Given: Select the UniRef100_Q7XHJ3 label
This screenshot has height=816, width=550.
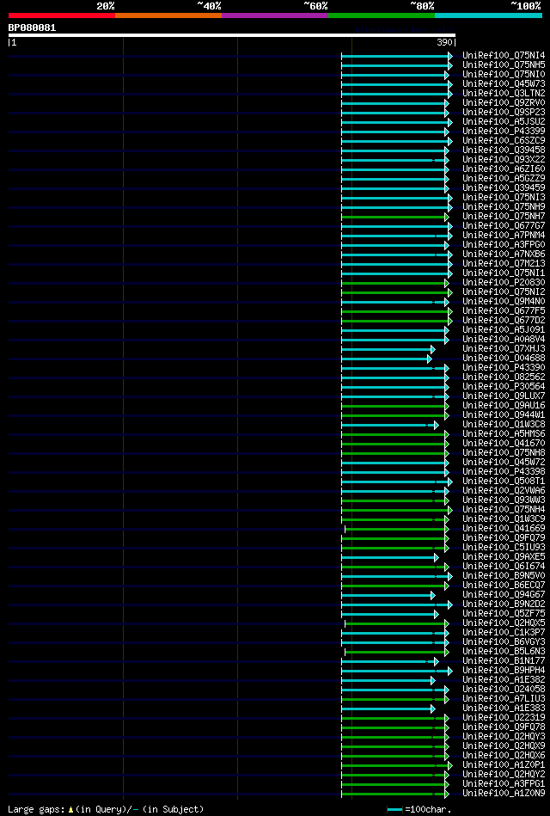Looking at the screenshot, I should 504,349.
